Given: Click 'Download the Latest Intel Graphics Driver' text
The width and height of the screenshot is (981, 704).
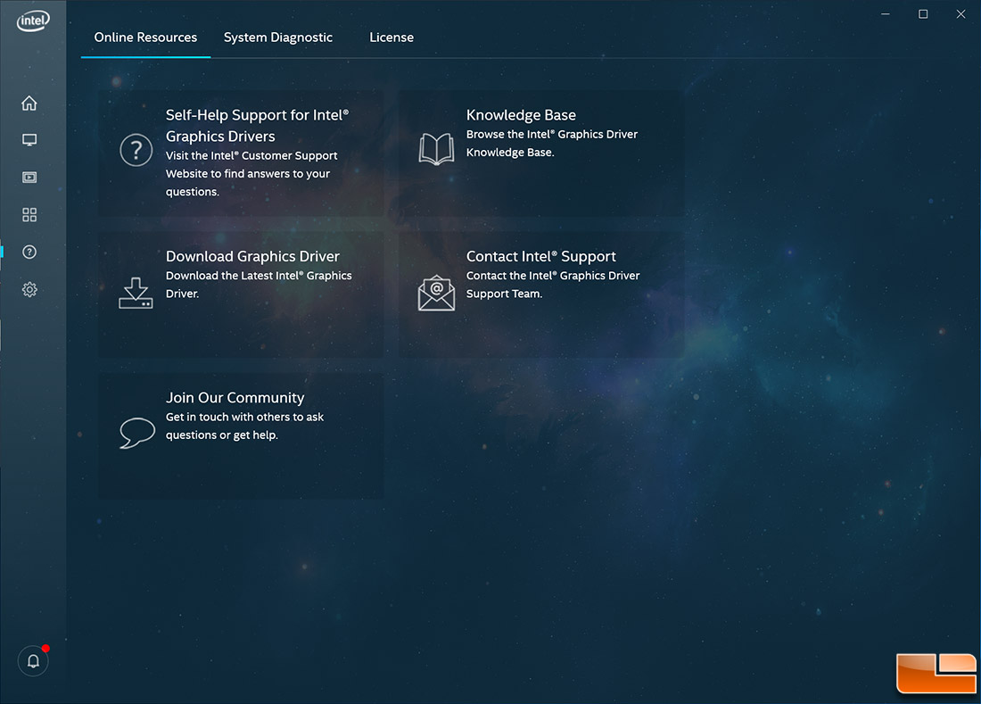Looking at the screenshot, I should (x=259, y=285).
